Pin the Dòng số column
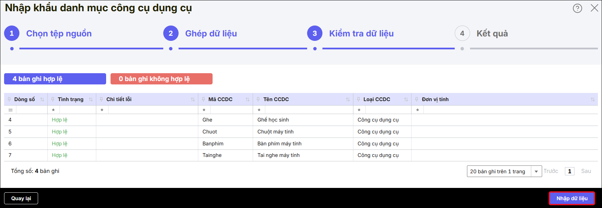 click(9, 99)
